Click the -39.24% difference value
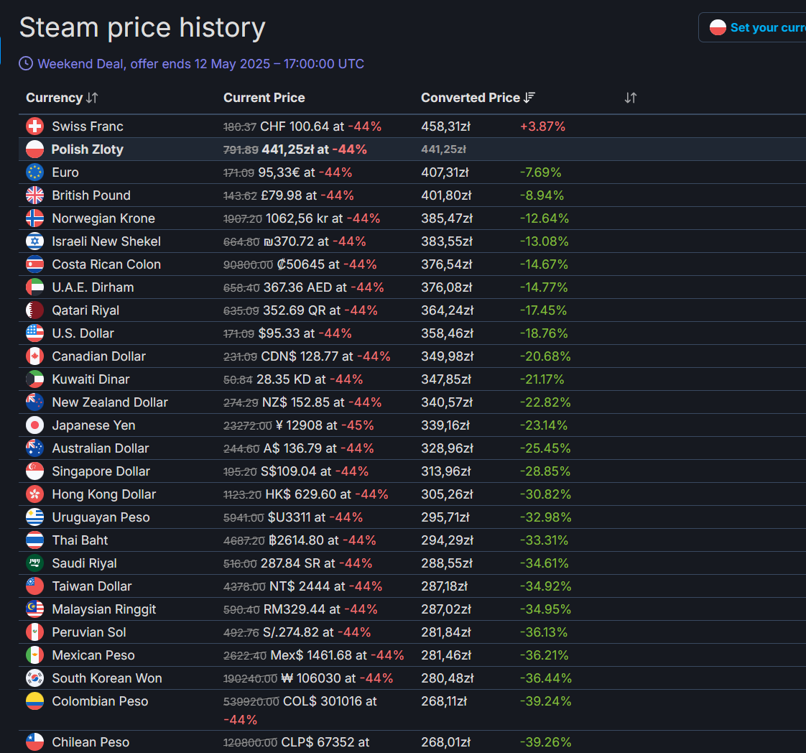The height and width of the screenshot is (753, 806). [x=545, y=701]
